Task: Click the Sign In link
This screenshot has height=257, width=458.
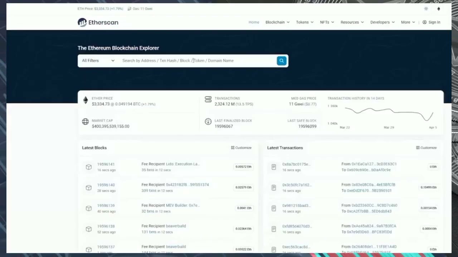Action: point(434,22)
